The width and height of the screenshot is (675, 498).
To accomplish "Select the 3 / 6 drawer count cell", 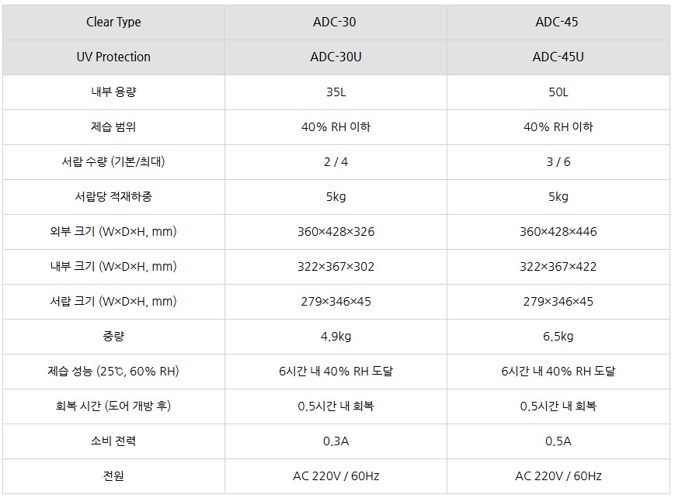I will click(x=558, y=162).
